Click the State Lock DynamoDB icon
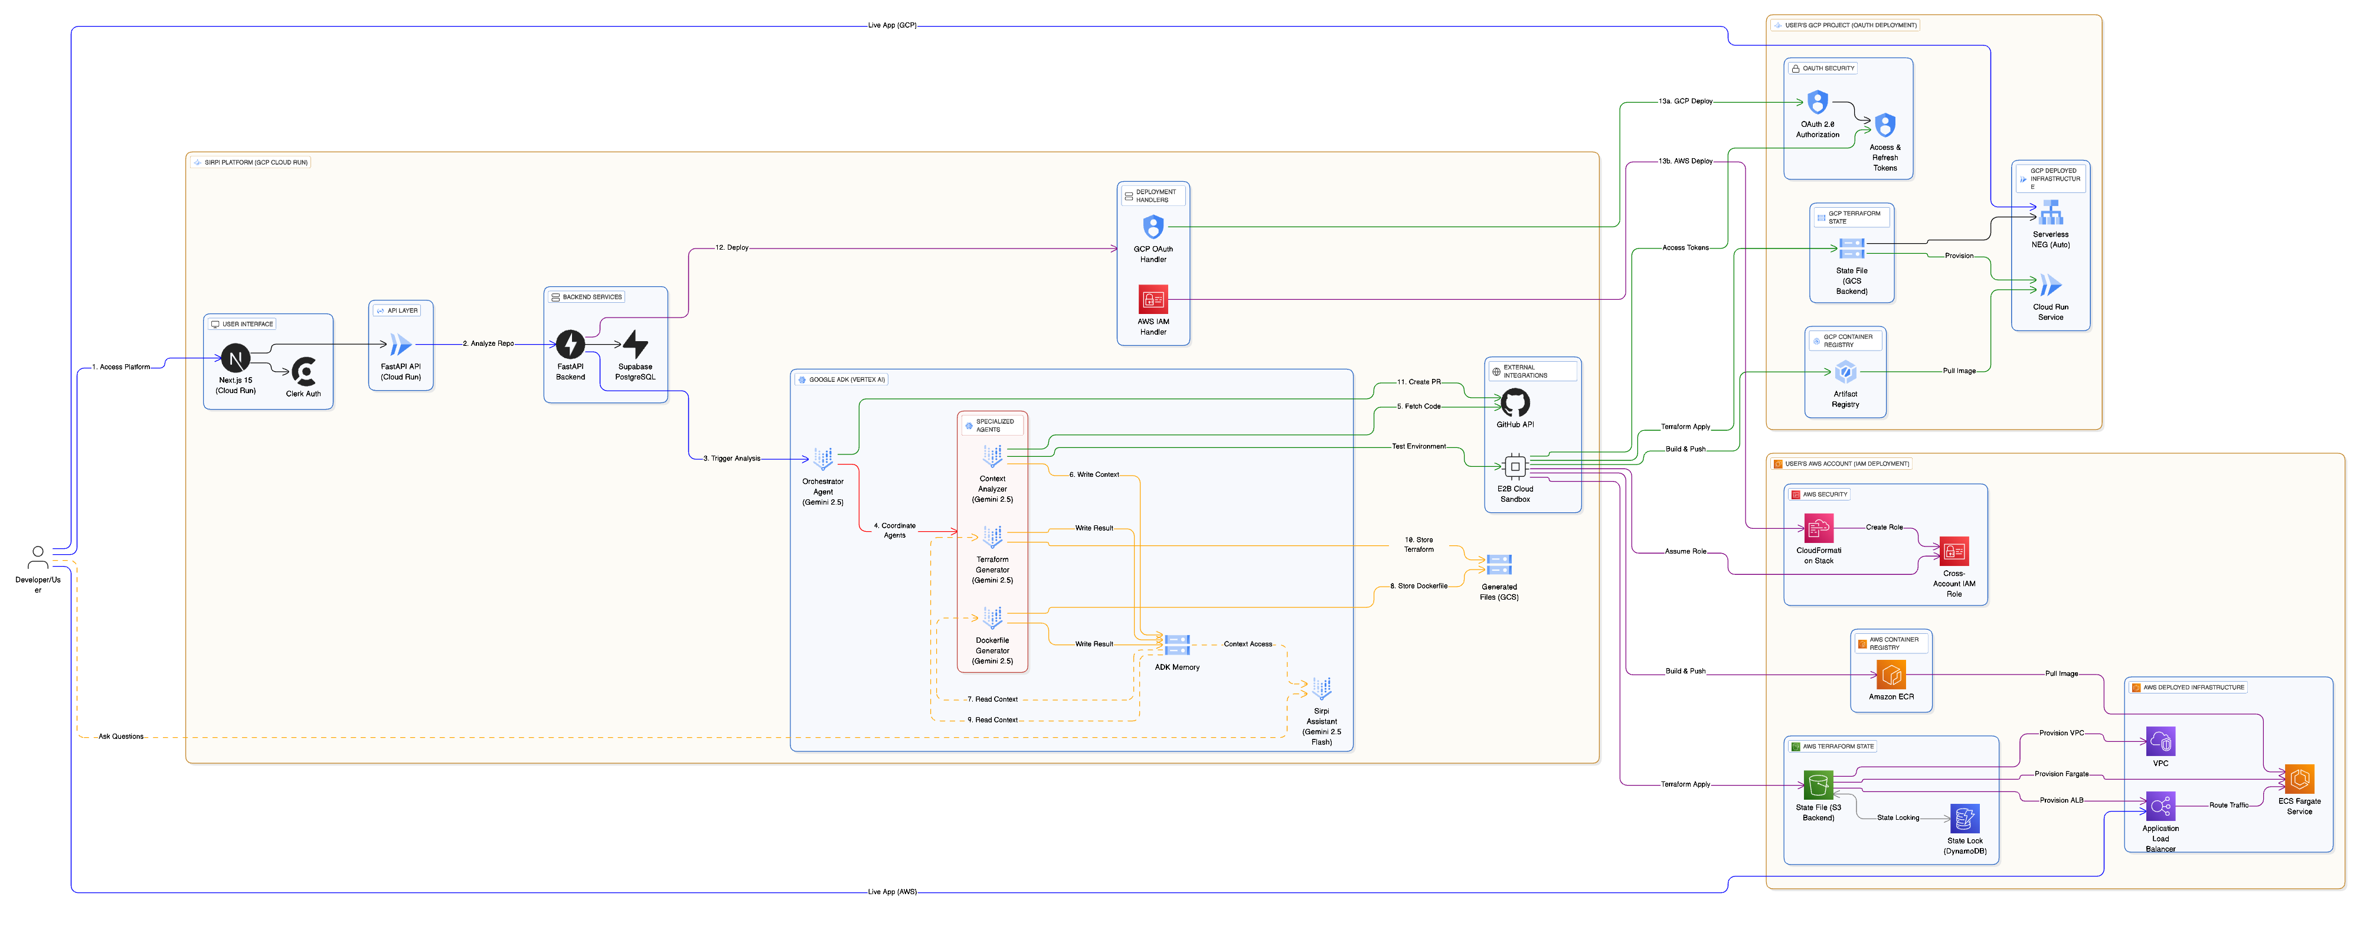The image size is (2360, 939). pyautogui.click(x=1965, y=818)
